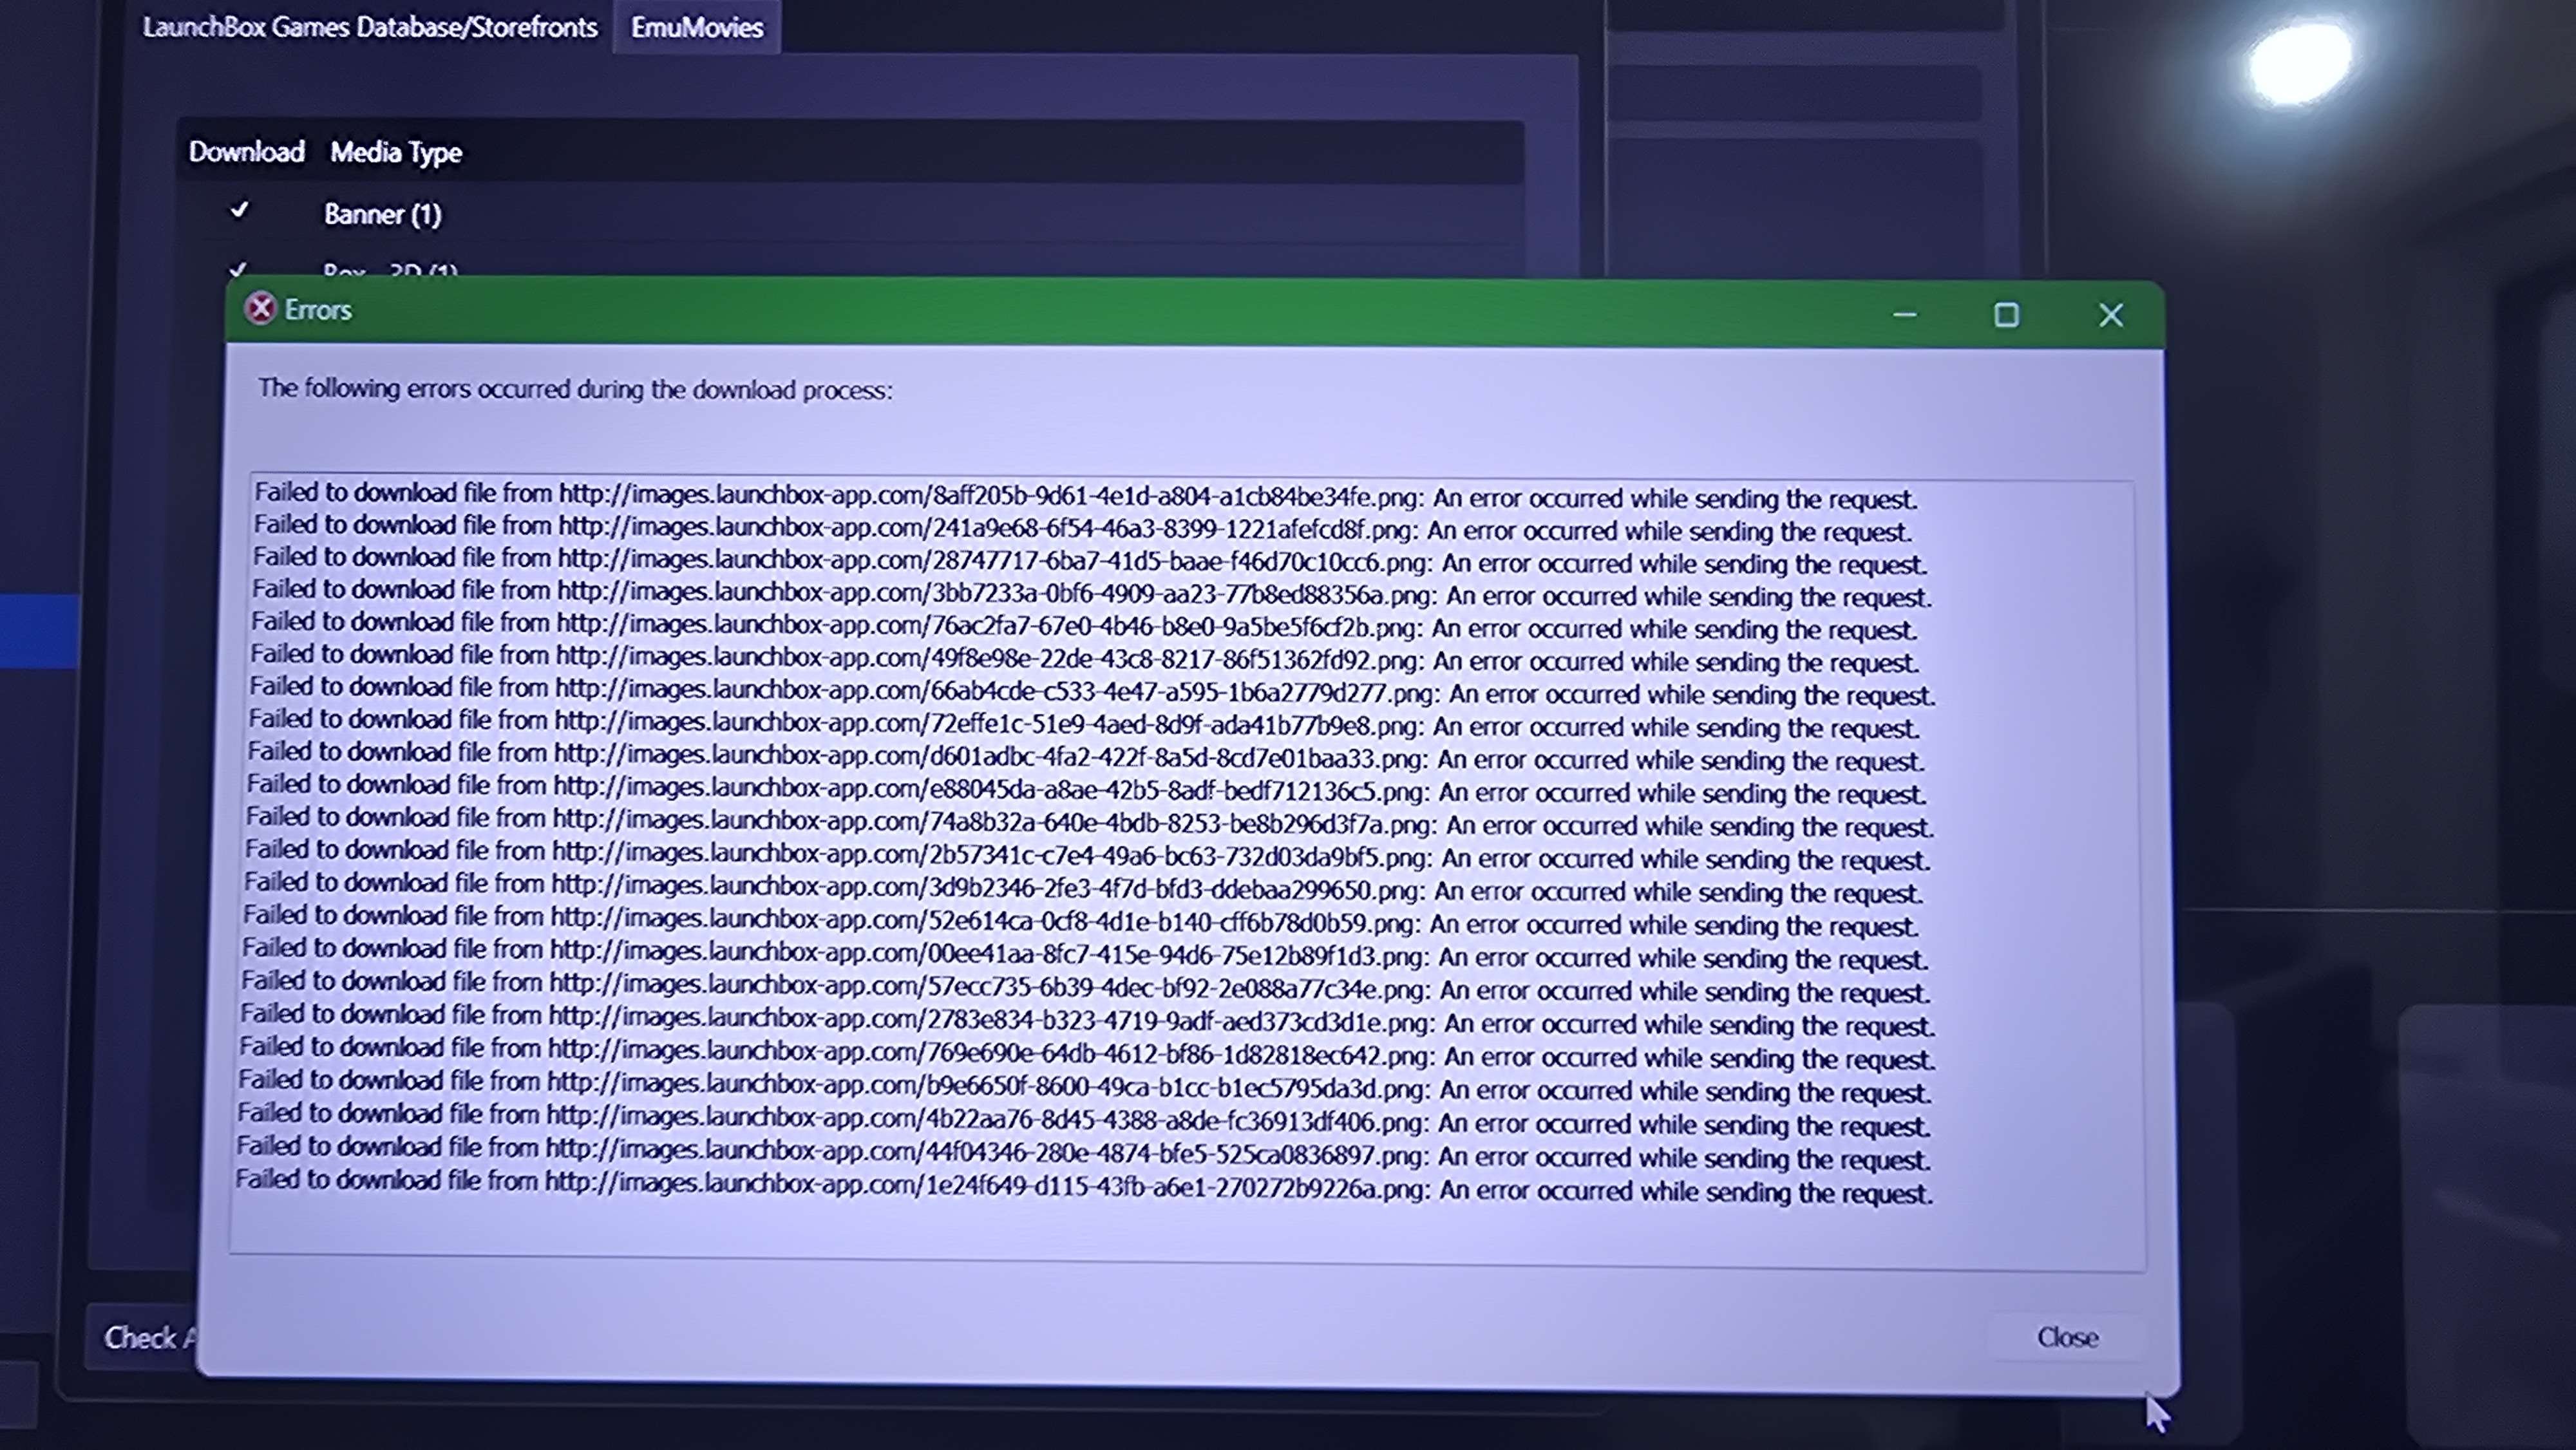Click the Media Type column header
2576x1450 pixels.
point(396,153)
